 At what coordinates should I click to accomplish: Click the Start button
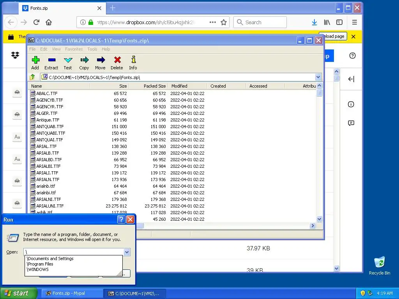tap(19, 293)
